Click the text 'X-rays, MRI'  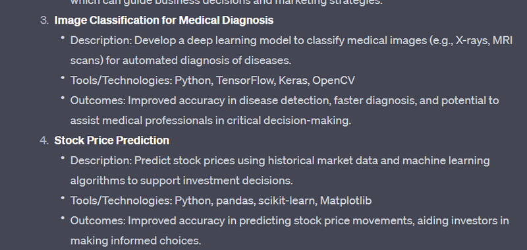point(484,40)
